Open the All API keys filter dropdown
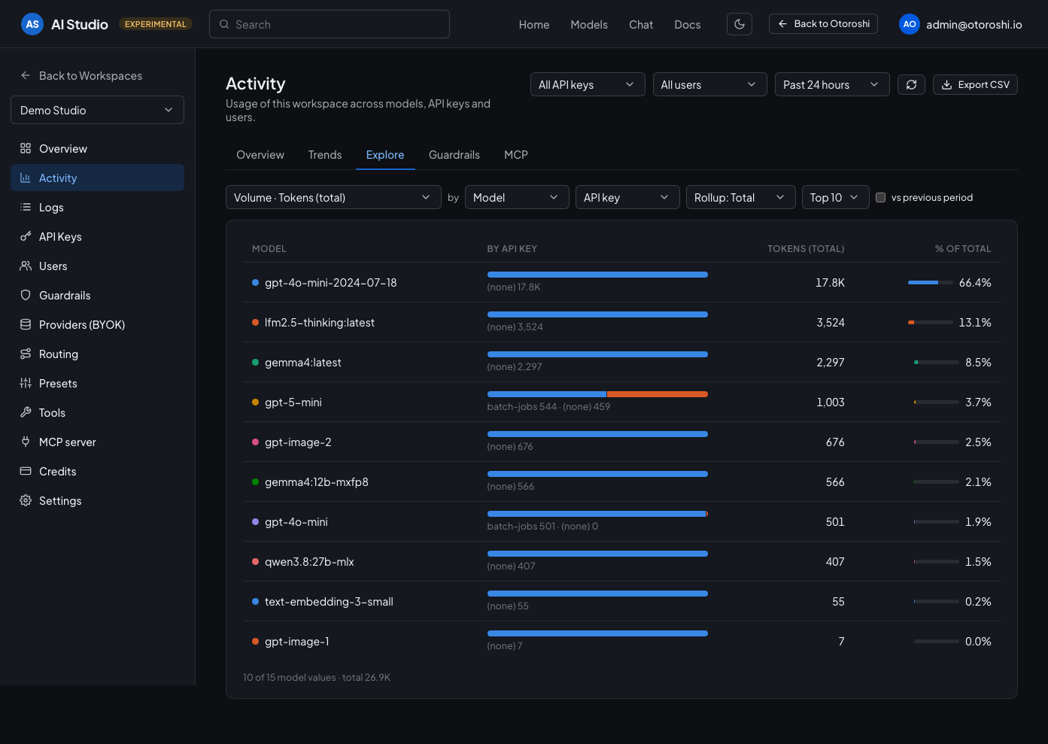This screenshot has width=1048, height=744. point(588,84)
